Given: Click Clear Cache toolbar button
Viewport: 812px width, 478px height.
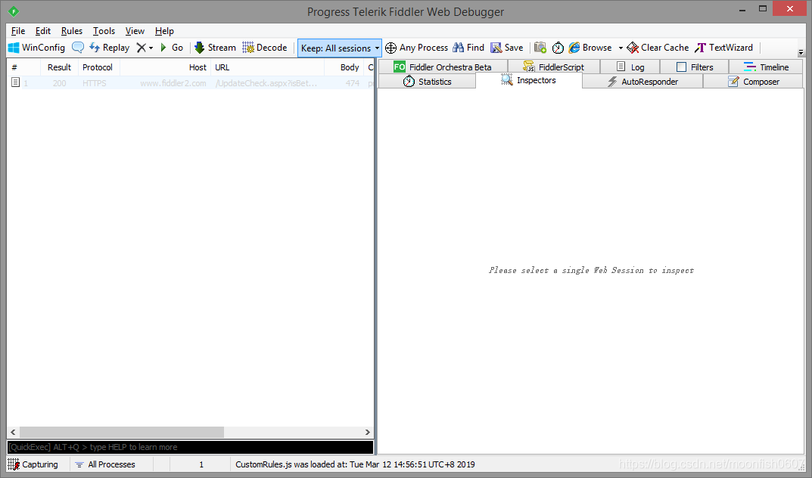Looking at the screenshot, I should pyautogui.click(x=658, y=48).
